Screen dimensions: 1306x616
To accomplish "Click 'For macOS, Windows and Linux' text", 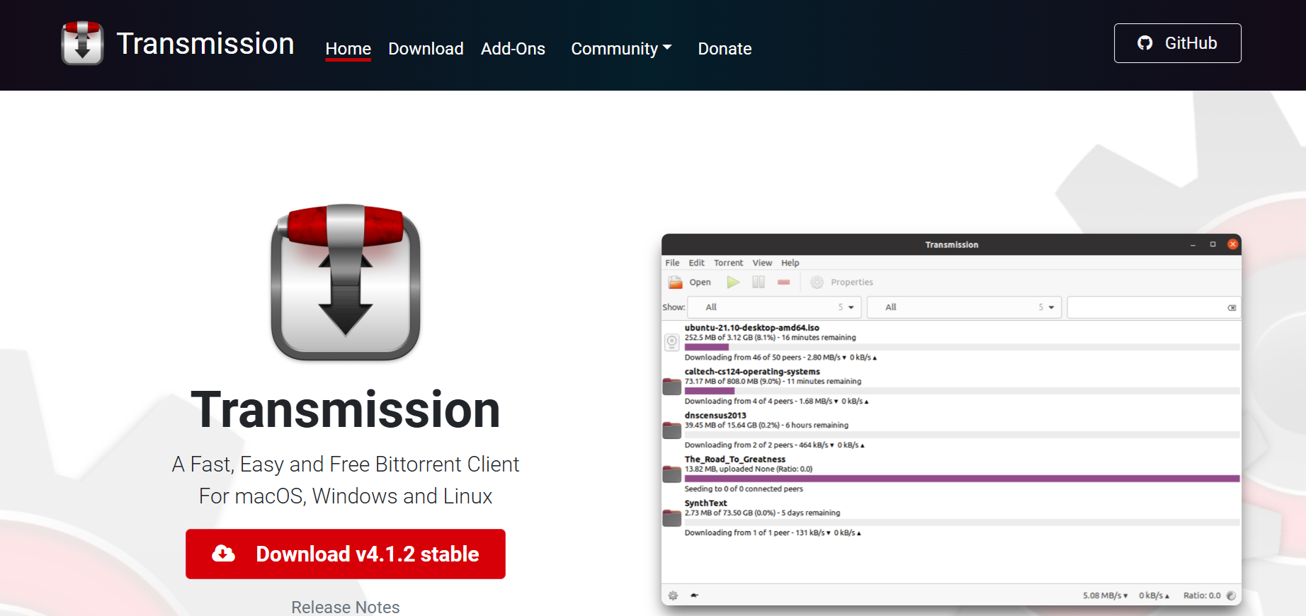I will tap(346, 496).
